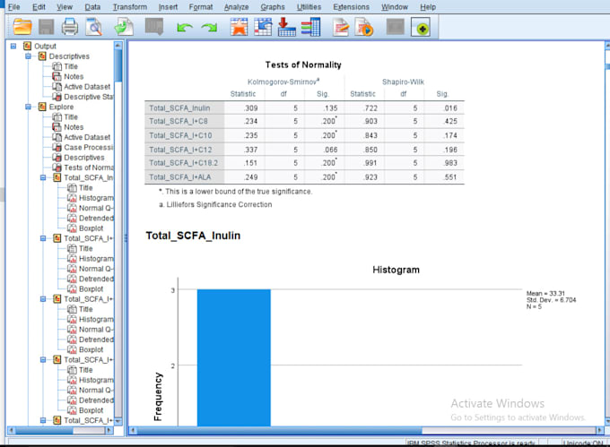This screenshot has width=610, height=447.
Task: Print the output with the printer icon
Action: click(70, 27)
